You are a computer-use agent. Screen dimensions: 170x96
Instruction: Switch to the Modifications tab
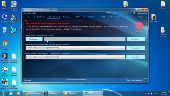coord(116,17)
